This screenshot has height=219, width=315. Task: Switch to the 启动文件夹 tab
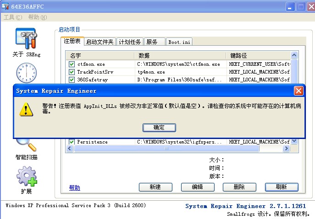(100, 42)
